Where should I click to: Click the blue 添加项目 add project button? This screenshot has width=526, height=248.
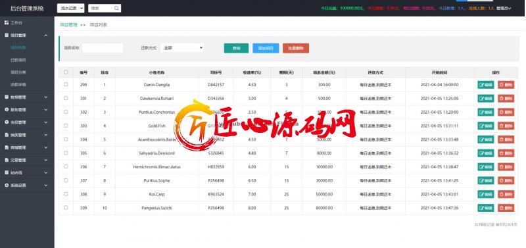266,48
